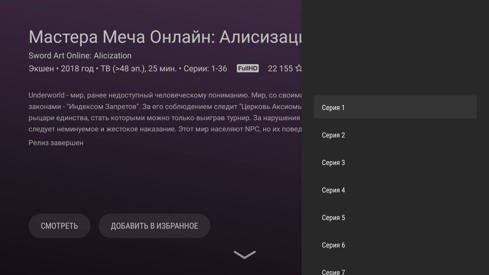Play Серия 6 episode

click(395, 245)
